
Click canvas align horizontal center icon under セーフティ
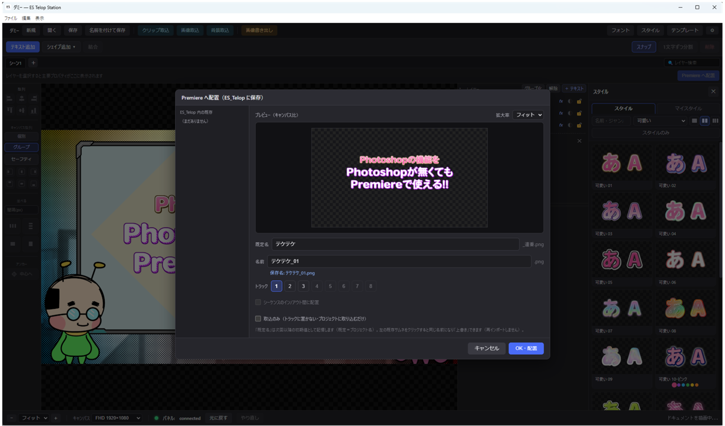[22, 172]
